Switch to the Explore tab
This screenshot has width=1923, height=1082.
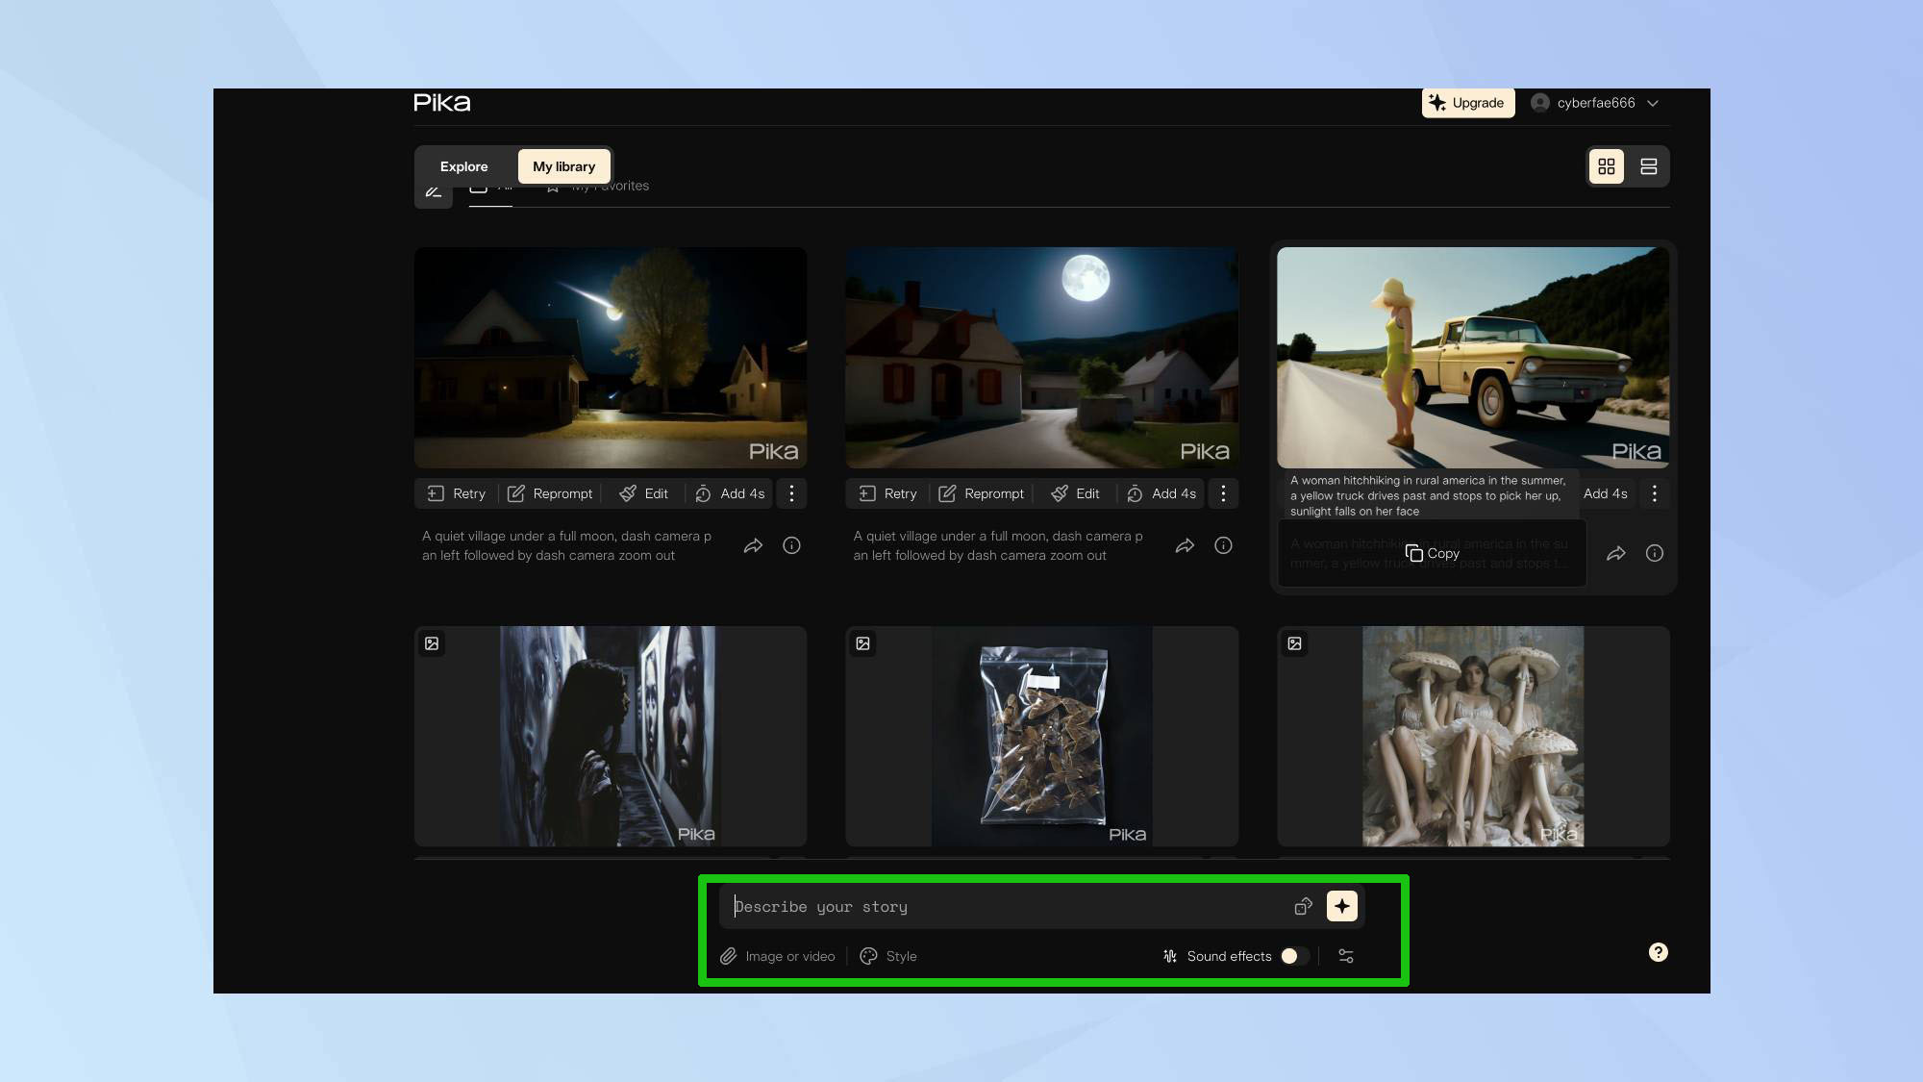point(463,166)
